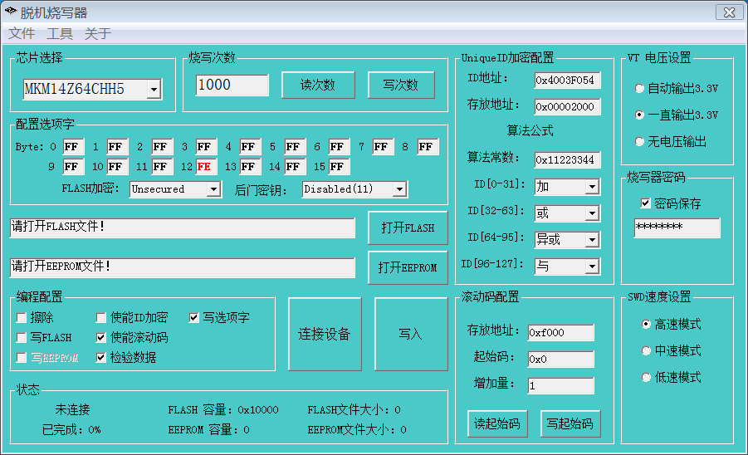Click the FLASH 容量: 0x10000 status text
This screenshot has width=748, height=455.
(x=223, y=409)
